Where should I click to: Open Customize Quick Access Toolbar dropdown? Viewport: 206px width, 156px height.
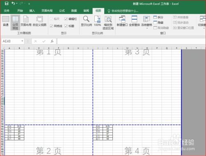pos(29,4)
